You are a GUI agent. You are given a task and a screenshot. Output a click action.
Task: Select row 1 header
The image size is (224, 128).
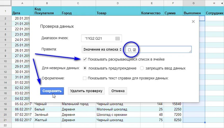(x=6, y=11)
